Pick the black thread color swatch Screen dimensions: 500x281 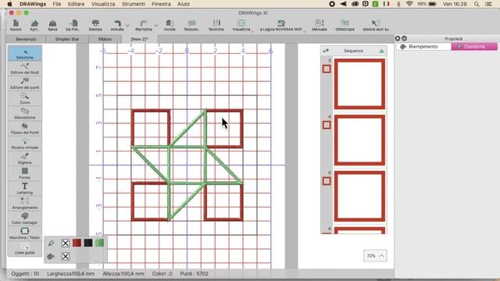pyautogui.click(x=88, y=243)
